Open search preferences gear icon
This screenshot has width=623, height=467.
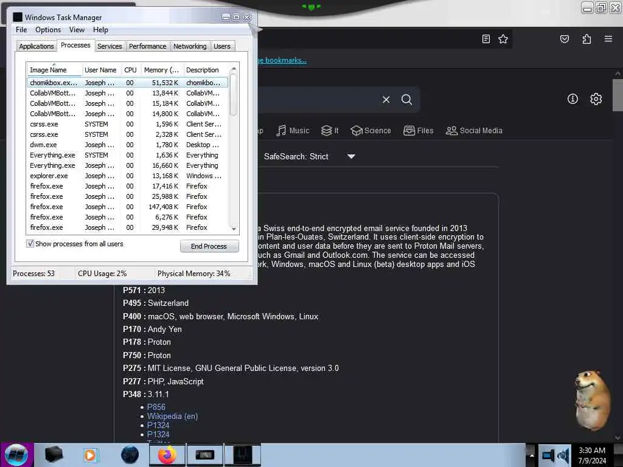click(x=596, y=99)
